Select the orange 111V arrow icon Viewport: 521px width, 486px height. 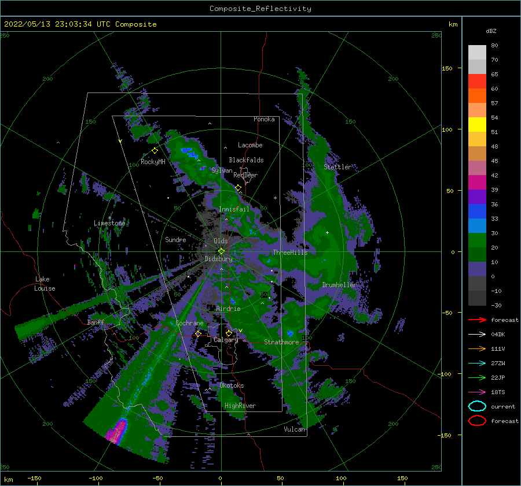tap(477, 348)
